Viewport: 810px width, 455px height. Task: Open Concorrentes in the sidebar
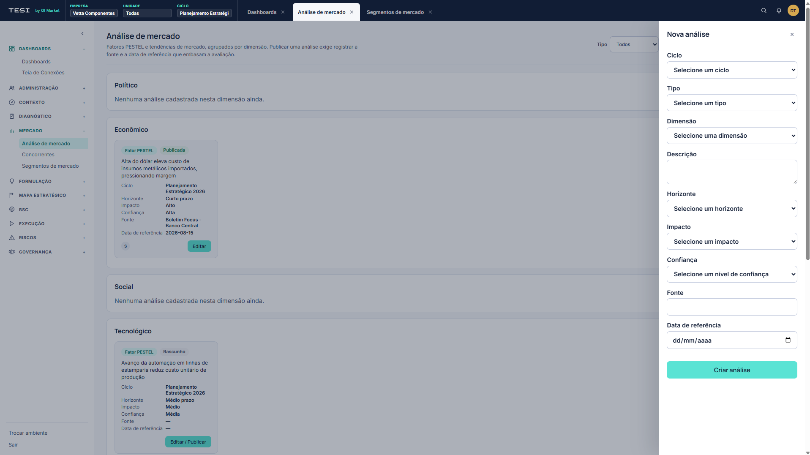tap(38, 155)
